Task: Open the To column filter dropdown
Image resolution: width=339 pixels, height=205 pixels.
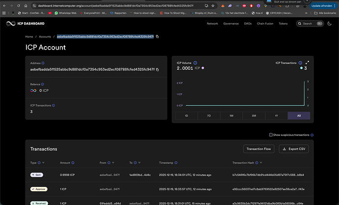Action: [139, 163]
